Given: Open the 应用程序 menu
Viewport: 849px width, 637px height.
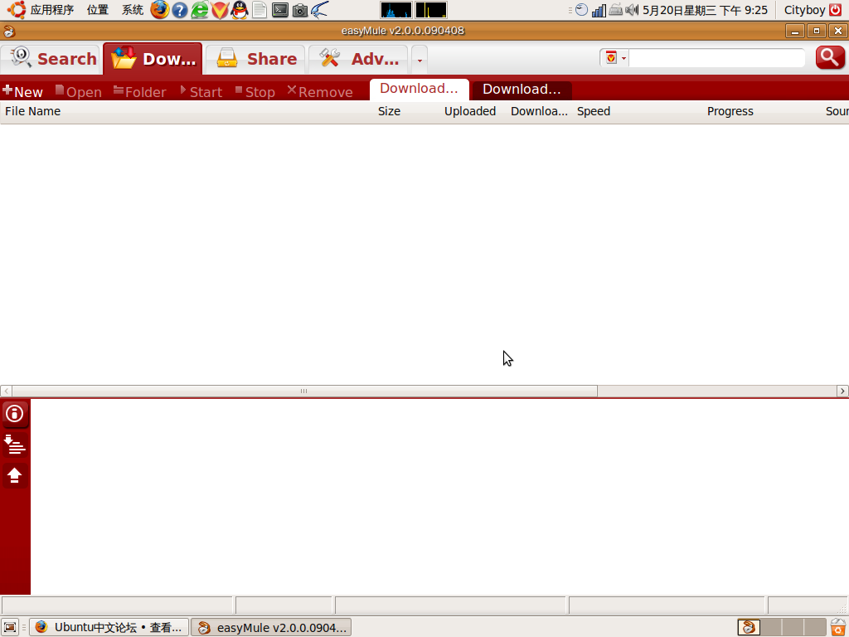Looking at the screenshot, I should tap(52, 10).
